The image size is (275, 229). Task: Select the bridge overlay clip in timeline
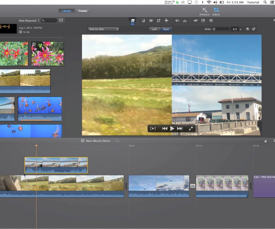pyautogui.click(x=56, y=165)
